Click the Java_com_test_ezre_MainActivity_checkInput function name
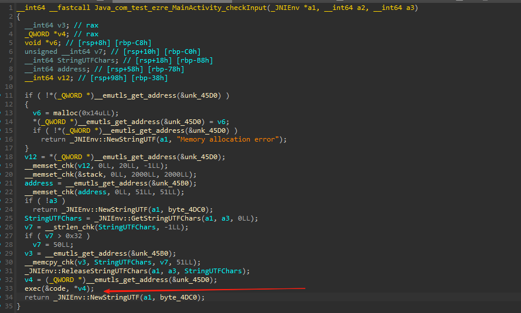The width and height of the screenshot is (521, 313). [x=181, y=8]
